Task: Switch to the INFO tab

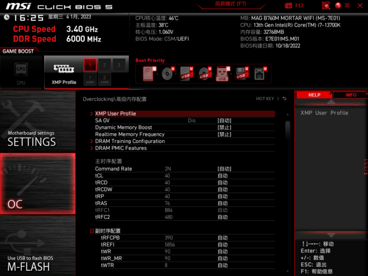Action: click(x=350, y=95)
